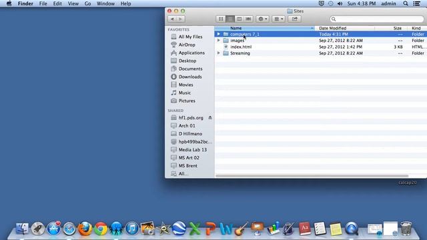The height and width of the screenshot is (240, 427).
Task: Open the Window menu
Action: point(105,3)
